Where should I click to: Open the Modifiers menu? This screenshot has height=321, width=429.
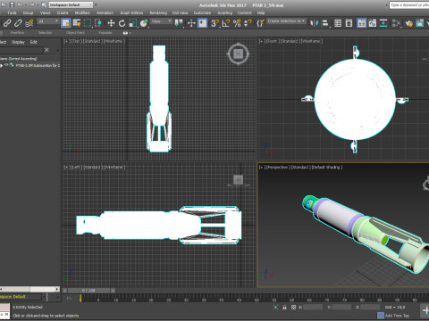82,12
